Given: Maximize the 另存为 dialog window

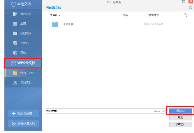Looking at the screenshot, I should (184, 1).
